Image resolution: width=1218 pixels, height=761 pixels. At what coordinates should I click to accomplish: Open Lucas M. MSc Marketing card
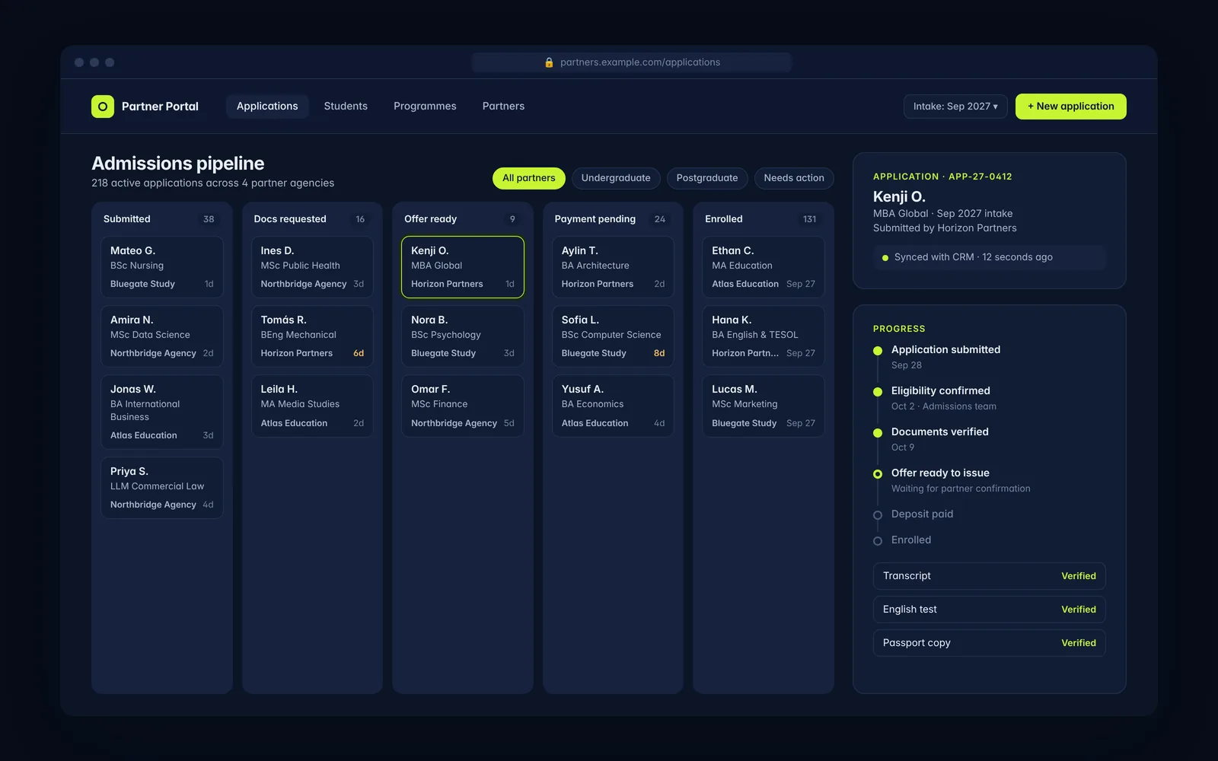tap(764, 406)
